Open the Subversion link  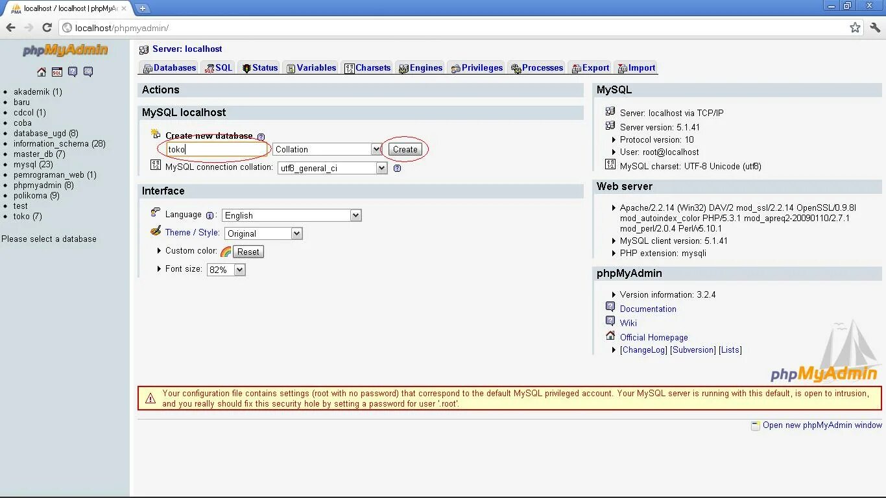coord(693,350)
